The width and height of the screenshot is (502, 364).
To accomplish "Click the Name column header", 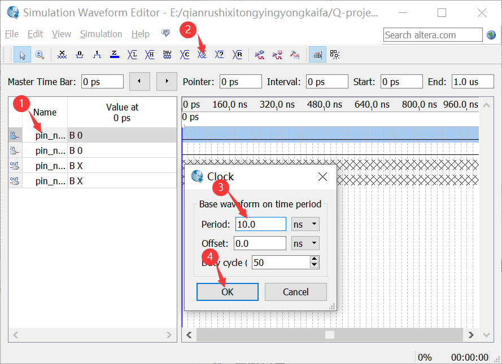I will coord(45,112).
